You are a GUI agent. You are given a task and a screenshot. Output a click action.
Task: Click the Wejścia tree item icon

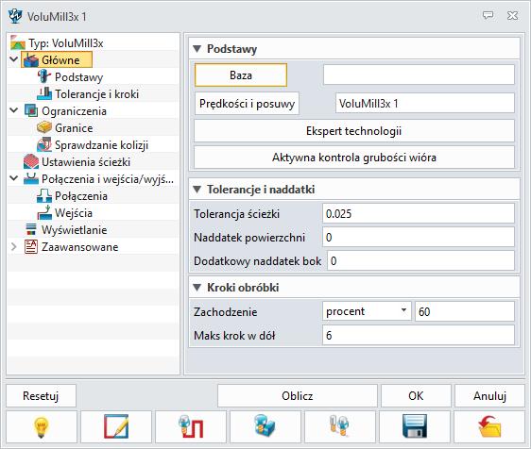(x=44, y=212)
